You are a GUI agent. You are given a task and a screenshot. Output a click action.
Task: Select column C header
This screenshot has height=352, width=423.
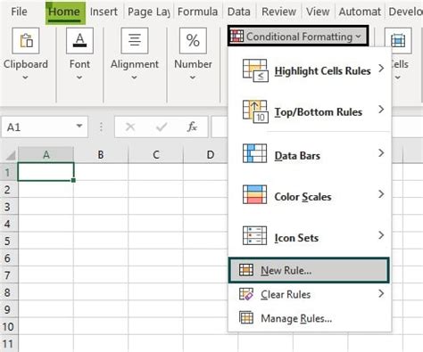click(x=156, y=155)
